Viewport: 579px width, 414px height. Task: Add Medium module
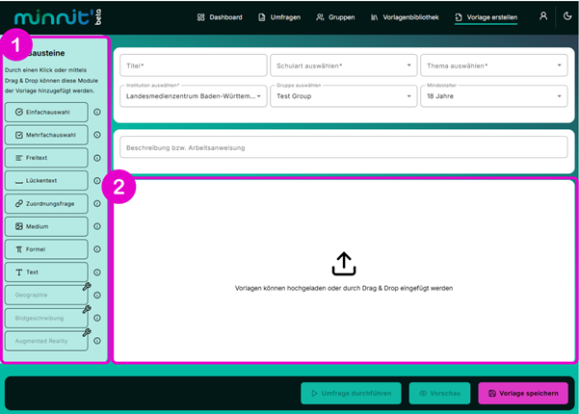pyautogui.click(x=46, y=226)
